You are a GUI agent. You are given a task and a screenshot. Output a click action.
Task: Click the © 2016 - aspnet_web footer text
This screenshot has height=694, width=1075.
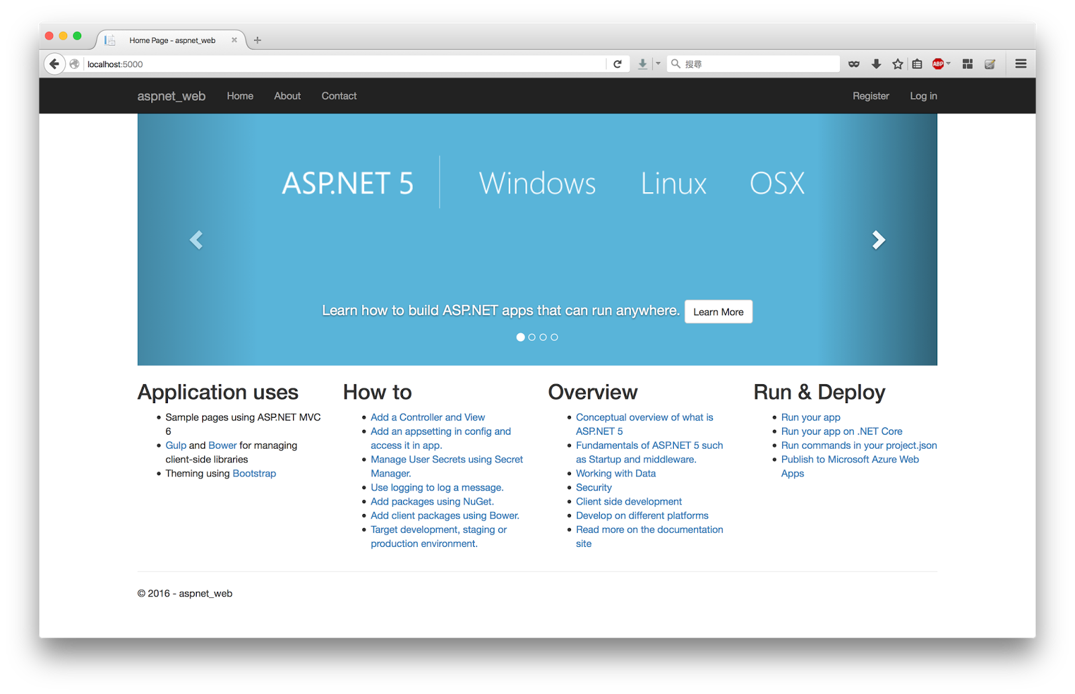(x=185, y=594)
